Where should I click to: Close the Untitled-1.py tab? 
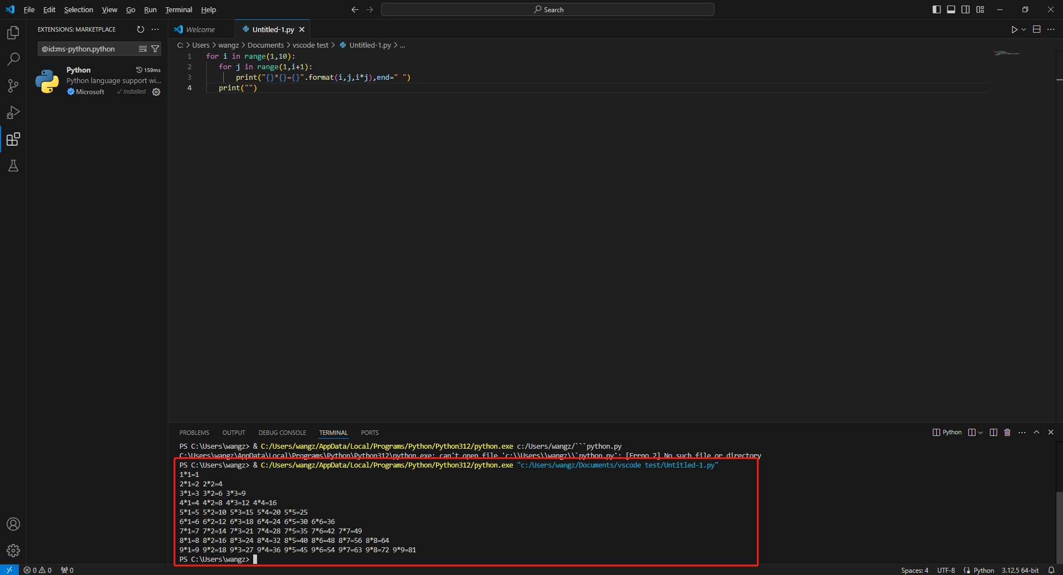click(x=302, y=29)
